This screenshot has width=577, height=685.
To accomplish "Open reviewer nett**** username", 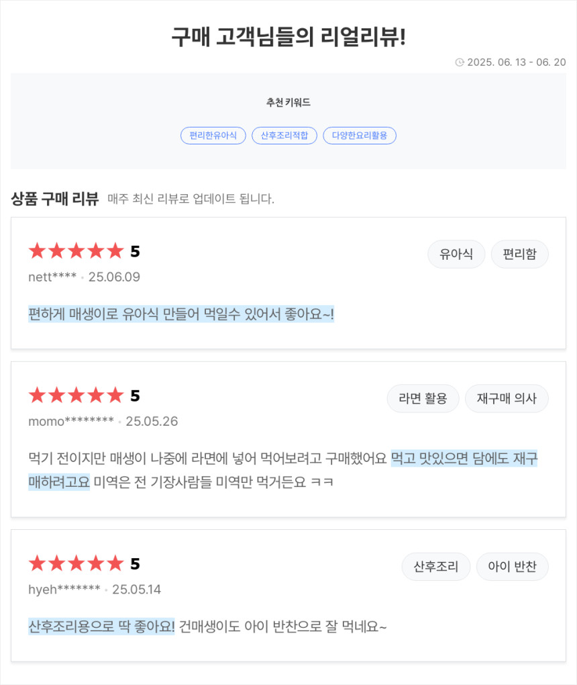I will tap(52, 277).
